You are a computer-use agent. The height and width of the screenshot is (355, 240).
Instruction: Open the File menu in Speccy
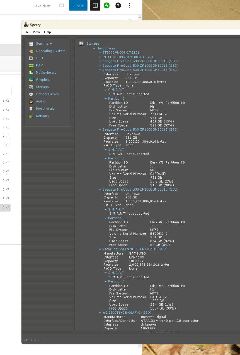tap(26, 32)
